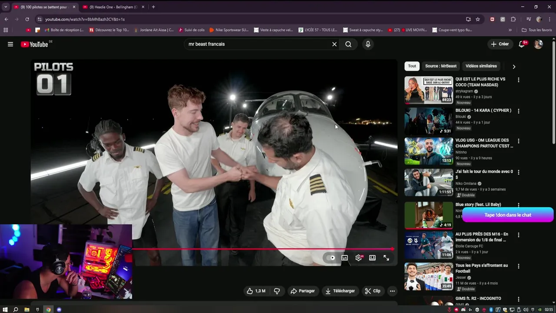The width and height of the screenshot is (556, 313).
Task: Open the Tous les favoris folder
Action: tap(536, 30)
